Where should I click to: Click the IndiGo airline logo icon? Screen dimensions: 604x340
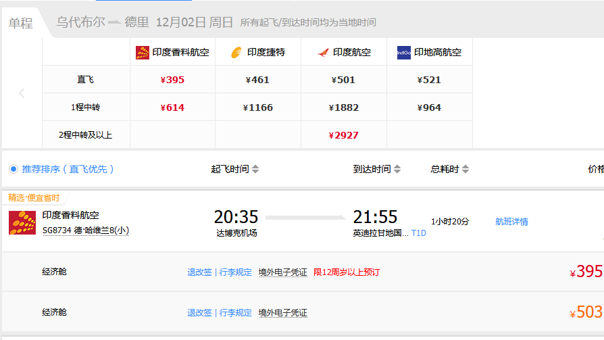click(404, 53)
